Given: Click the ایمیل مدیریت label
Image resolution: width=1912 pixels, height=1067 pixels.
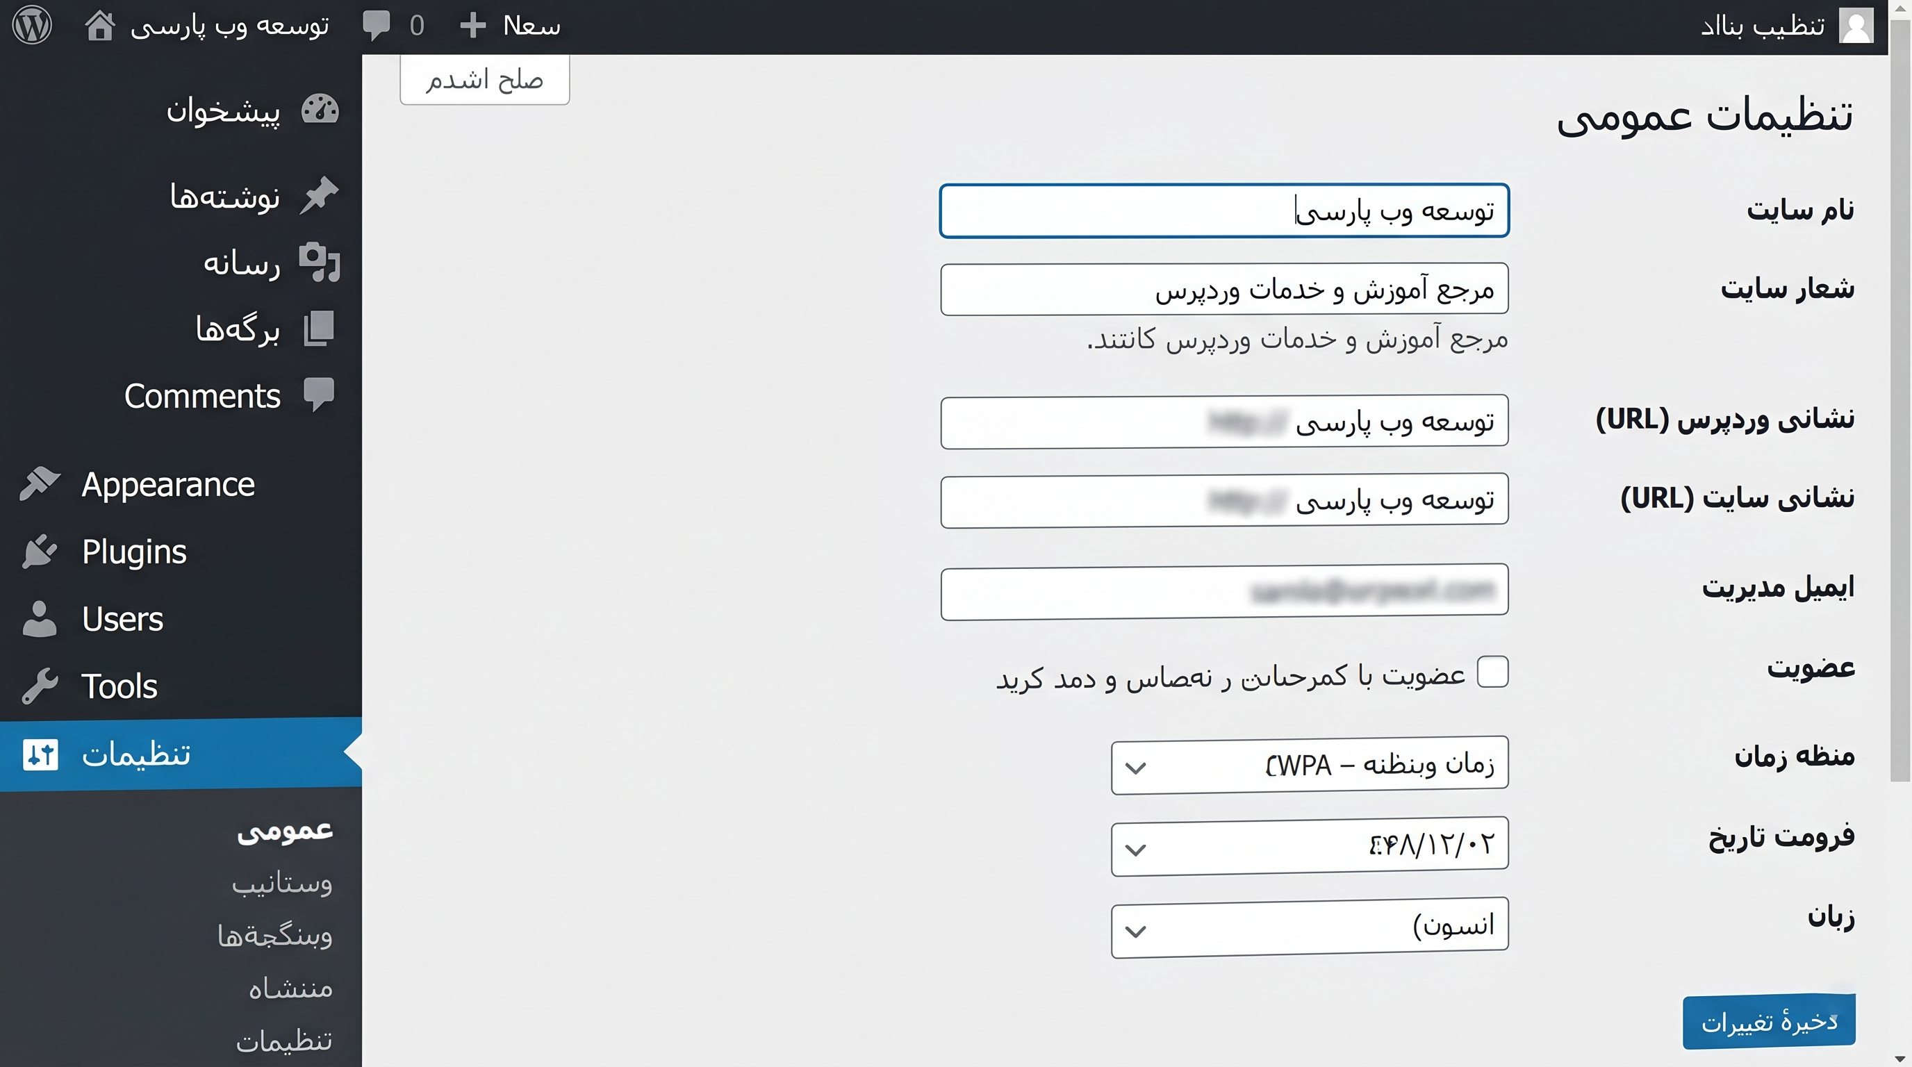Looking at the screenshot, I should (x=1779, y=587).
